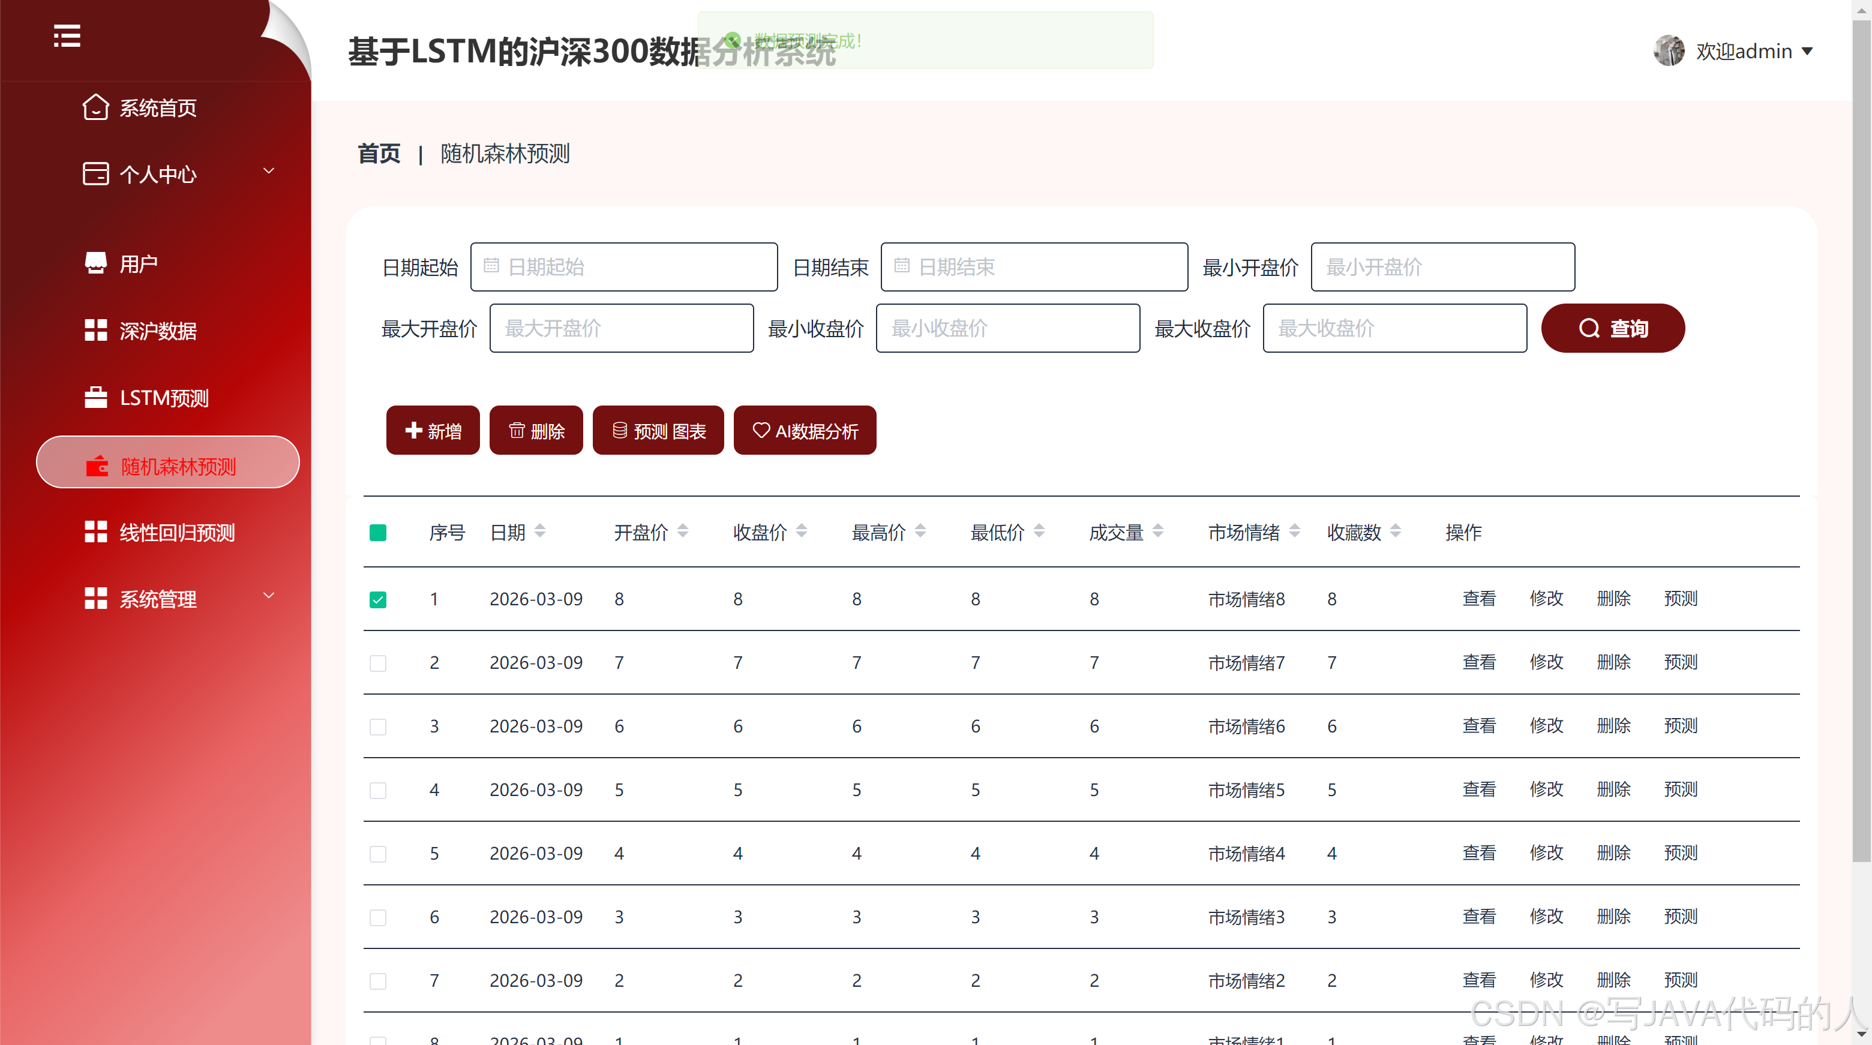Viewport: 1872px width, 1045px height.
Task: Expand the 个人中心 submenu chevron
Action: 268,171
